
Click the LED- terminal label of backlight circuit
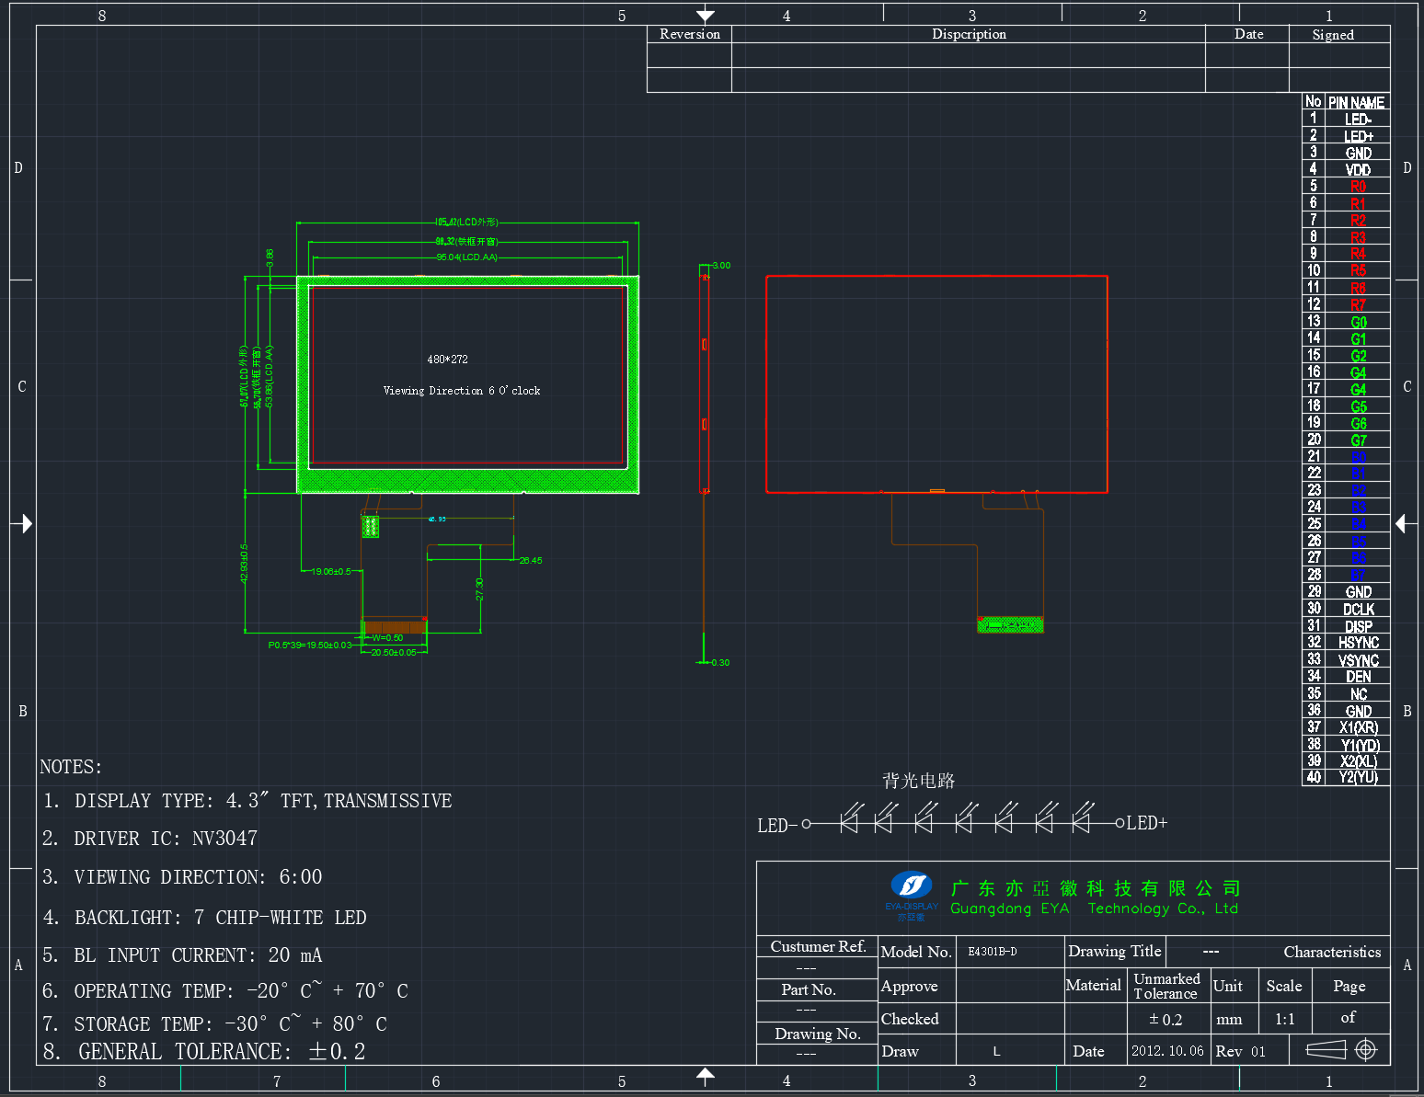point(777,826)
